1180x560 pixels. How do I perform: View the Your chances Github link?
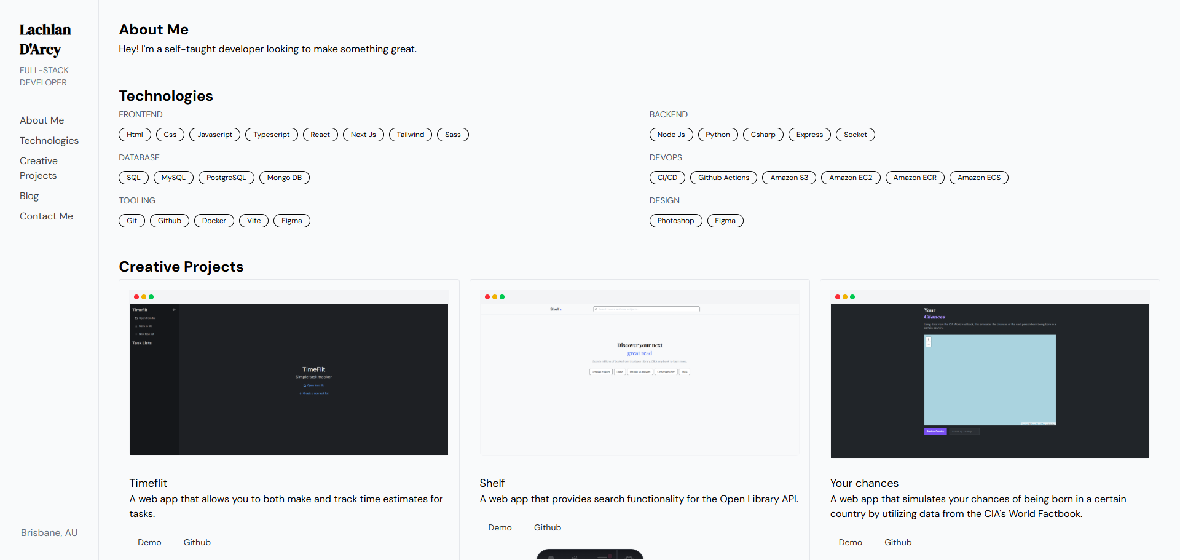897,542
